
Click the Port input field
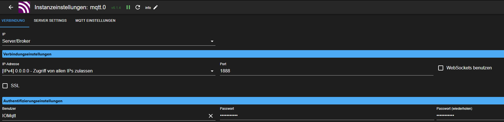tap(326, 71)
